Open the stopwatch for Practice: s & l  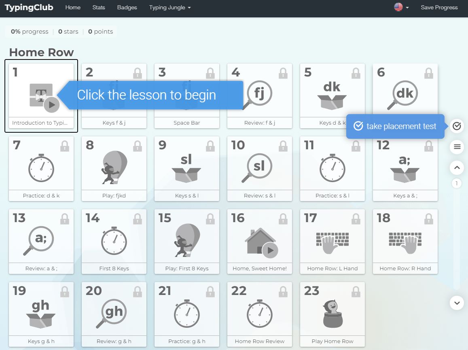point(332,168)
